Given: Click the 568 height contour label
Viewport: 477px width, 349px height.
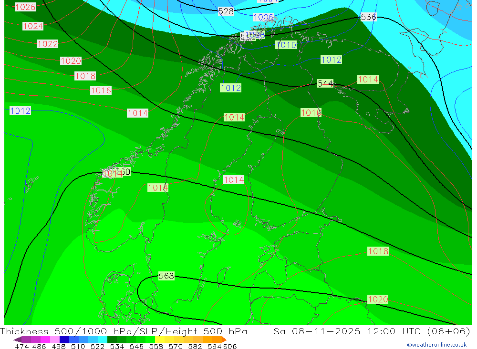Looking at the screenshot, I should pyautogui.click(x=166, y=276).
